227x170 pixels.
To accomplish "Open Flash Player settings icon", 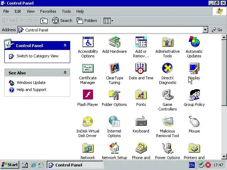I will coord(88,95).
